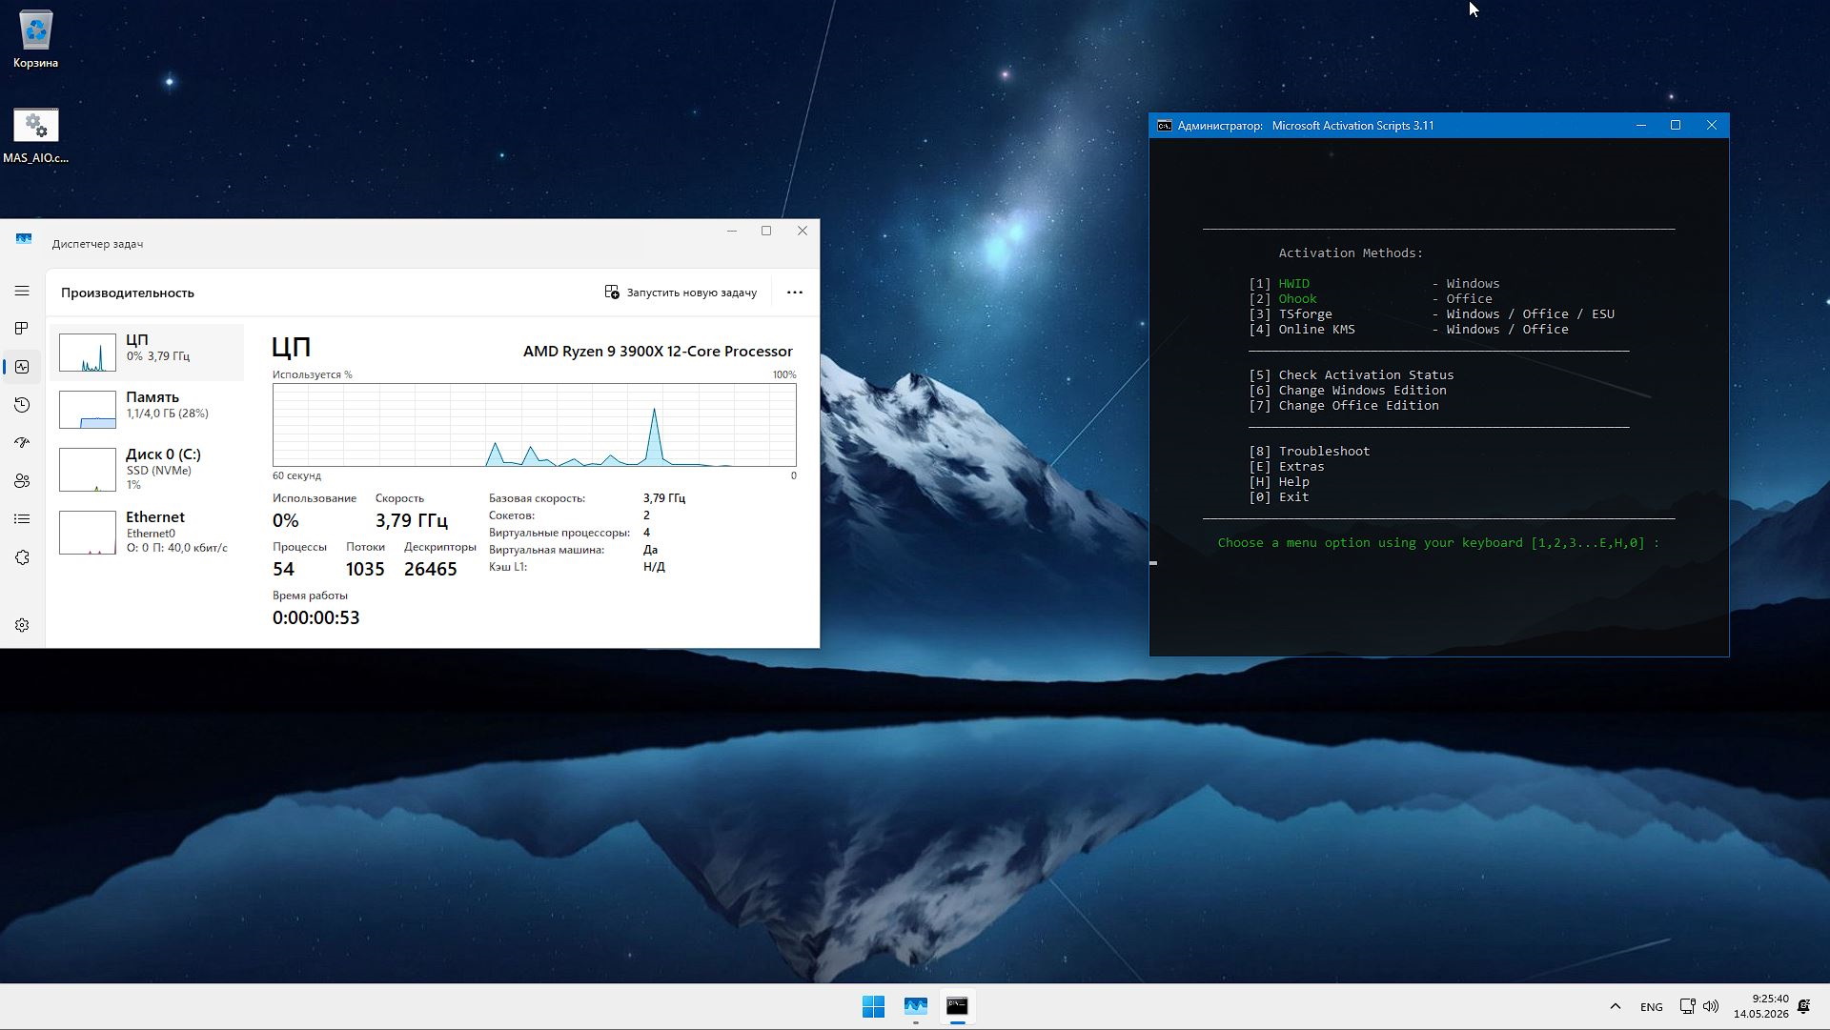Select the MAS_AIO.cmd desktop file icon
This screenshot has height=1030, width=1830.
pos(35,136)
